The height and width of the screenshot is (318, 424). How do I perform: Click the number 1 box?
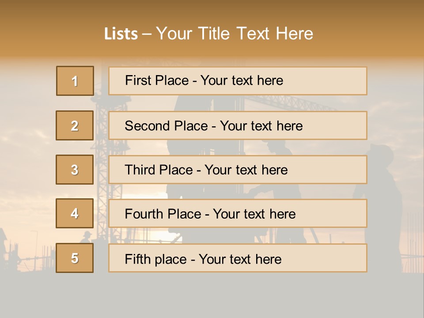[x=75, y=81]
